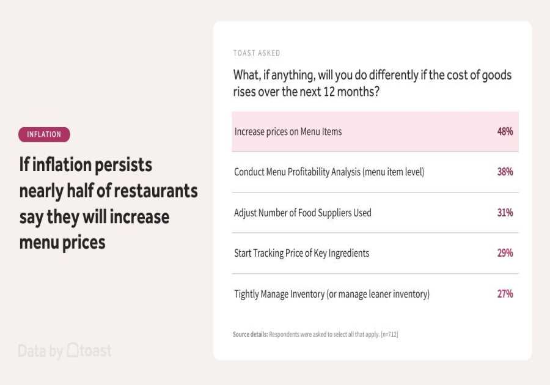Click the 48% value
This screenshot has height=385, width=550.
[505, 131]
